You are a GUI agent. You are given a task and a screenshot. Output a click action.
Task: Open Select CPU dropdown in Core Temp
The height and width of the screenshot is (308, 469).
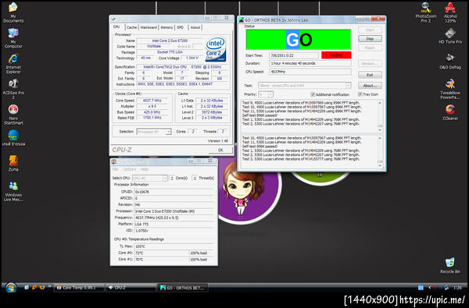coord(149,179)
